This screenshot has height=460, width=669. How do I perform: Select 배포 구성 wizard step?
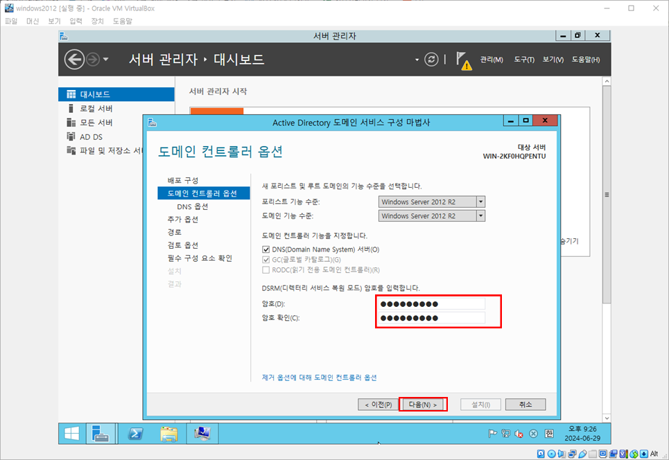tap(182, 180)
